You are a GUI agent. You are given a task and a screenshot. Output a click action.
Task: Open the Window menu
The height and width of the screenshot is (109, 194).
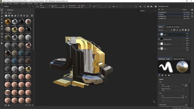16,4
